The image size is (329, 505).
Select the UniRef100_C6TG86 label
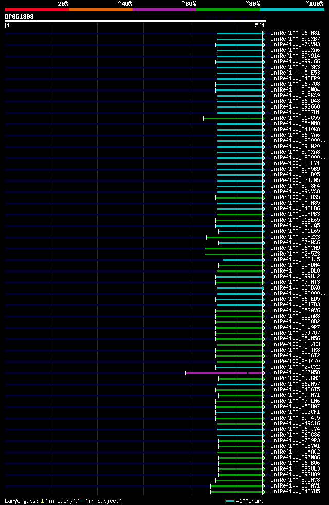click(295, 435)
